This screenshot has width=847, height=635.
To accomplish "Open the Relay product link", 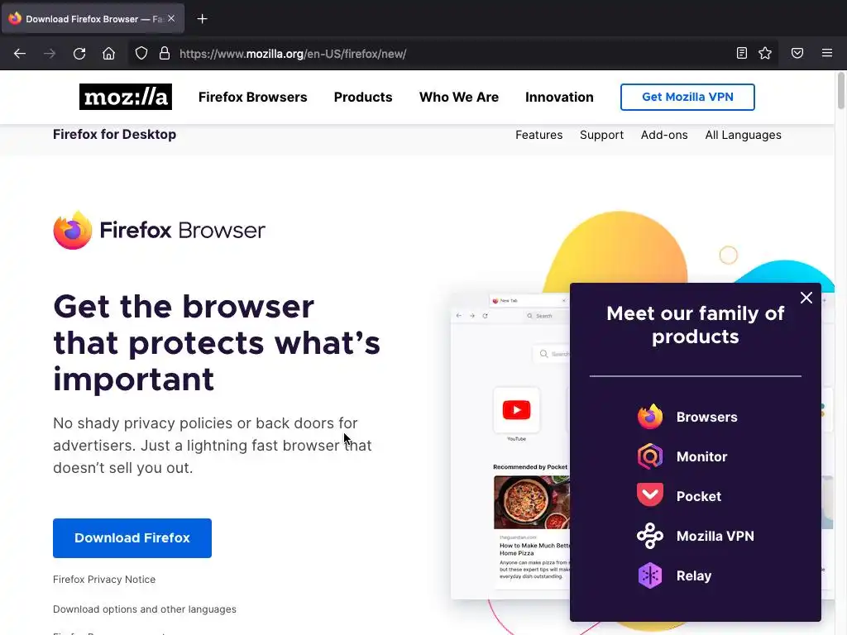I will 694,575.
